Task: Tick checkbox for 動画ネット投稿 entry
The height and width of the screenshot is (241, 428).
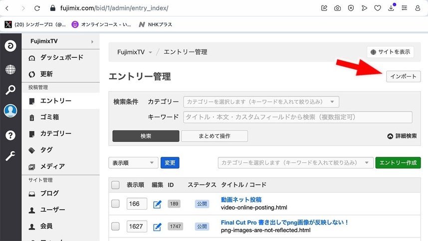Action: click(x=115, y=204)
